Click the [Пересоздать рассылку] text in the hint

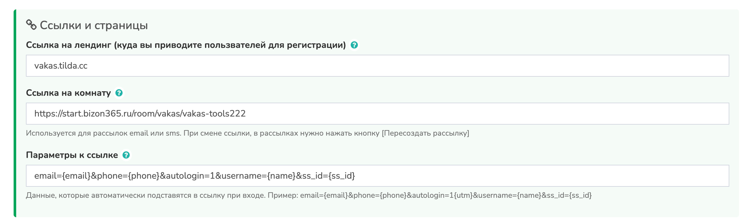[x=425, y=133]
